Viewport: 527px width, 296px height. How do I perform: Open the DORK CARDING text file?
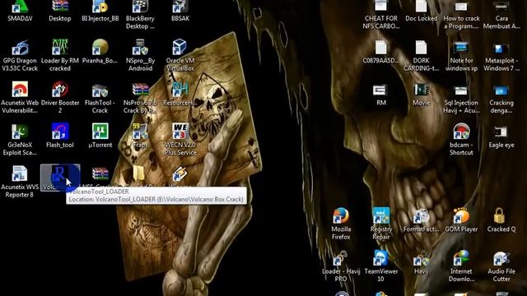(x=421, y=48)
